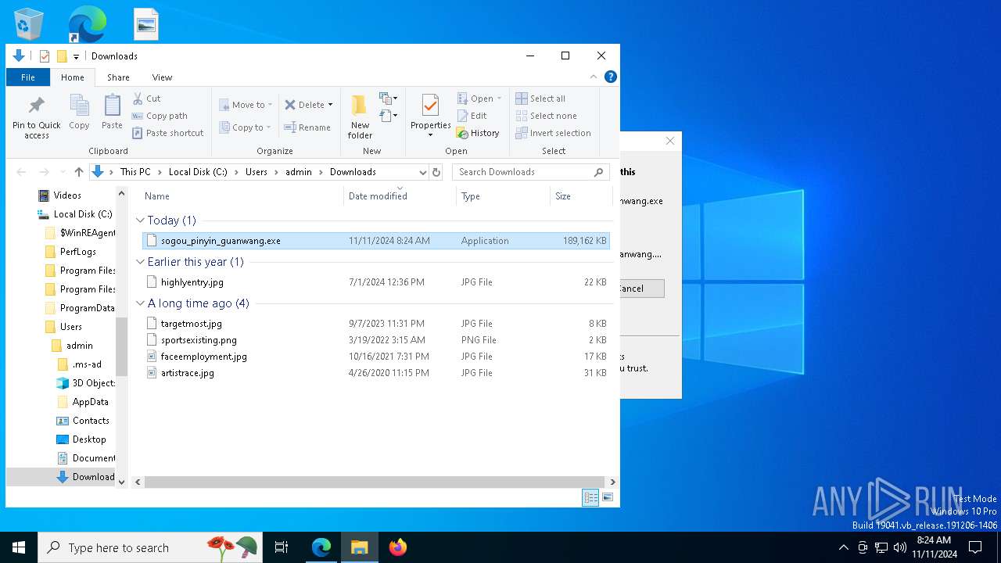Collapse the Today (1) group
1001x563 pixels.
coord(140,221)
